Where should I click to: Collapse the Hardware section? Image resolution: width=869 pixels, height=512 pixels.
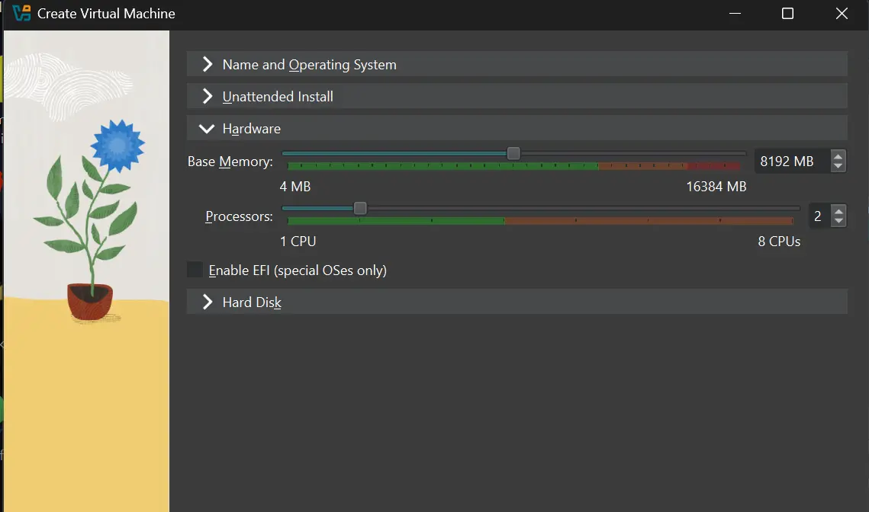[x=251, y=129]
